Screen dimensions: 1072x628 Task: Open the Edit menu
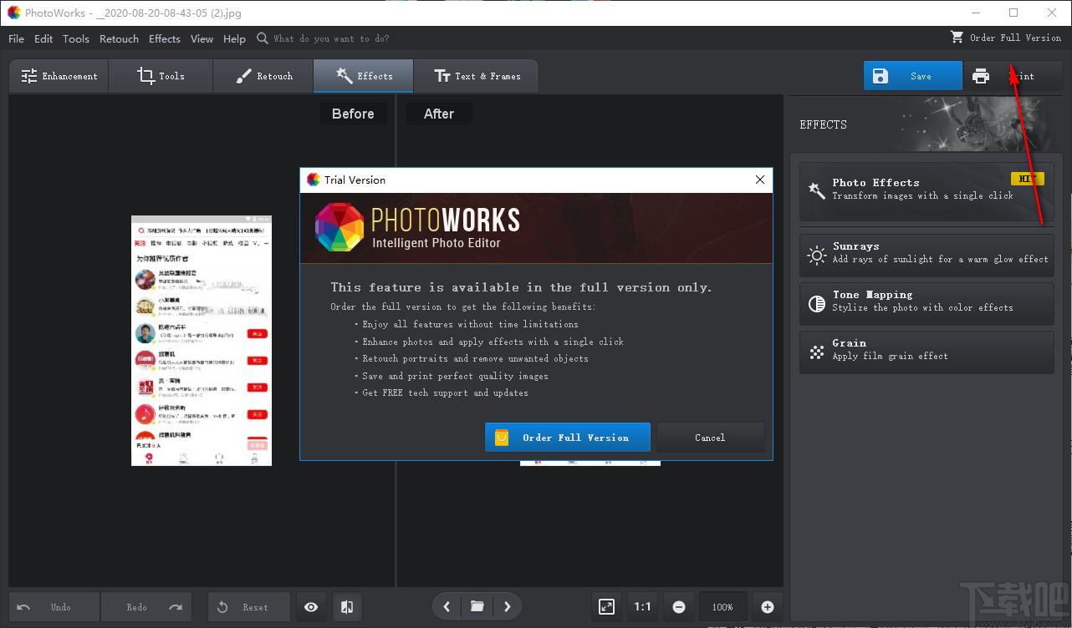[x=43, y=38]
